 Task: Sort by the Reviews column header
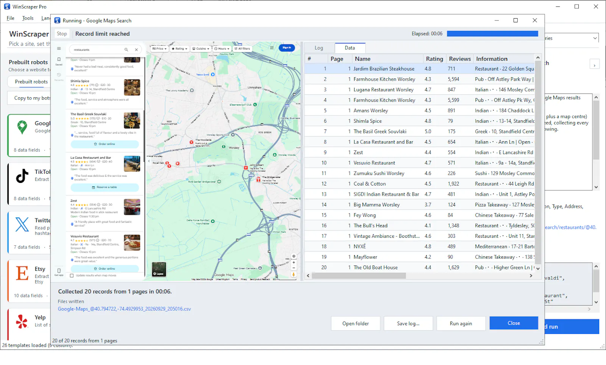[460, 59]
